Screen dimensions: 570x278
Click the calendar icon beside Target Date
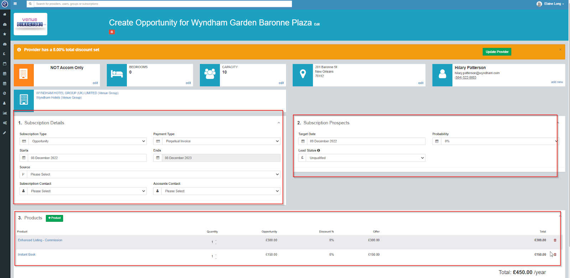tap(303, 141)
